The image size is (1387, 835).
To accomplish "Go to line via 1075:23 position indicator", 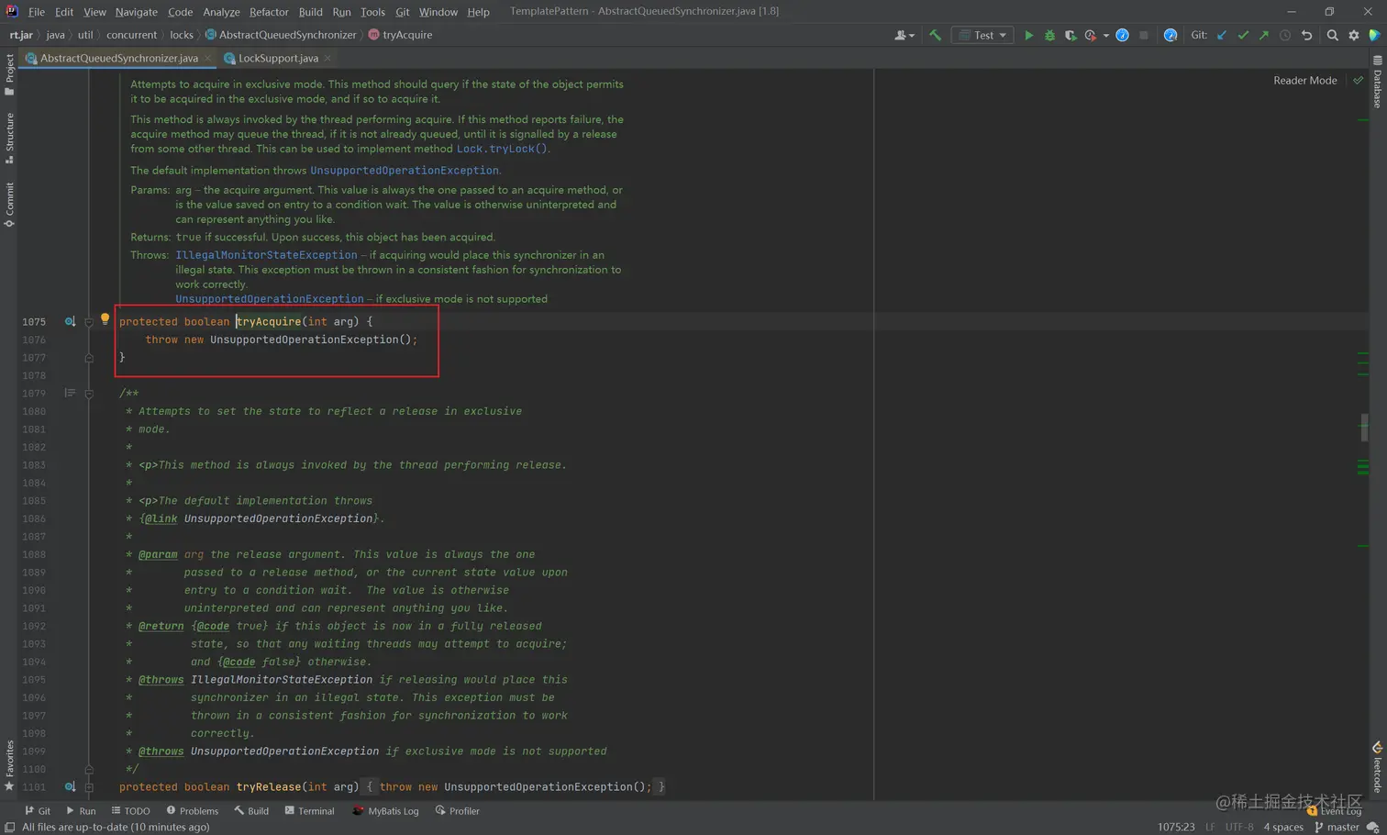I will click(1175, 827).
